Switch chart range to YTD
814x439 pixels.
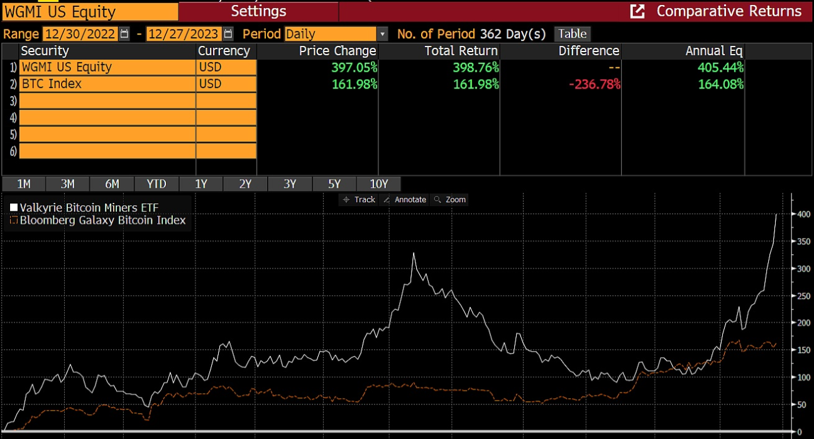tap(157, 183)
